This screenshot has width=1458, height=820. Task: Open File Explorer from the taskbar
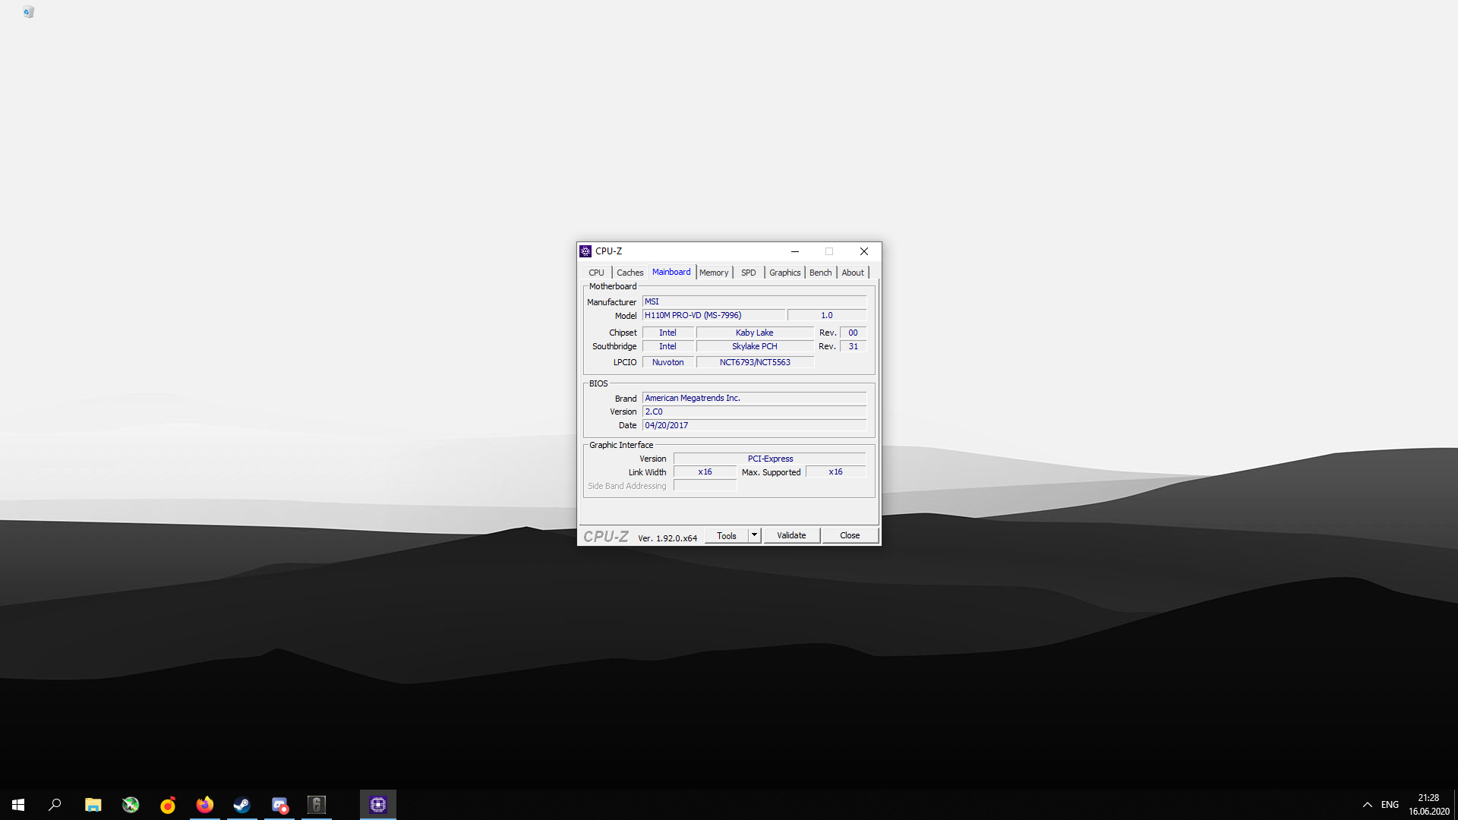(x=93, y=805)
